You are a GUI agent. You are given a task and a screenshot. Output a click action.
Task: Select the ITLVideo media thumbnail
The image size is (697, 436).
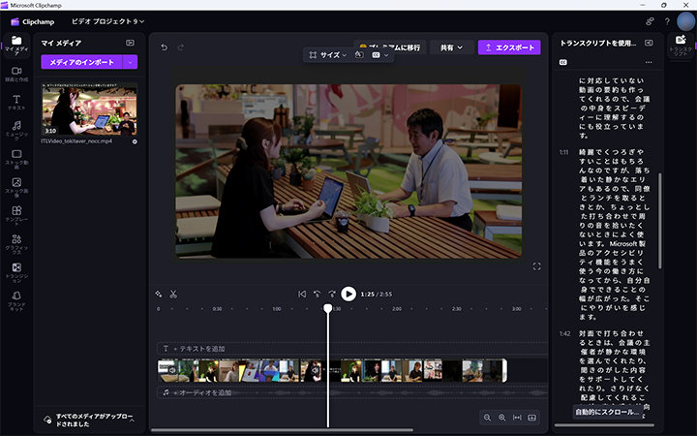pos(89,109)
